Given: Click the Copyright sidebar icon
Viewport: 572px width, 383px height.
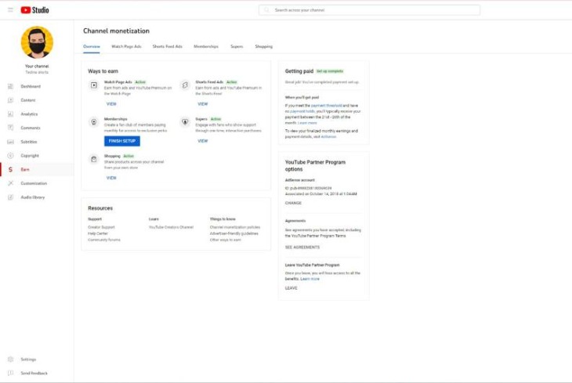Looking at the screenshot, I should click(11, 155).
